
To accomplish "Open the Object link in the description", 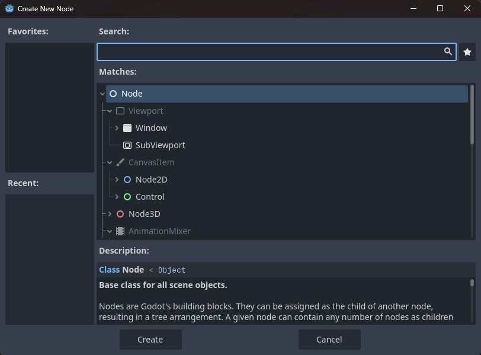I will pyautogui.click(x=171, y=270).
